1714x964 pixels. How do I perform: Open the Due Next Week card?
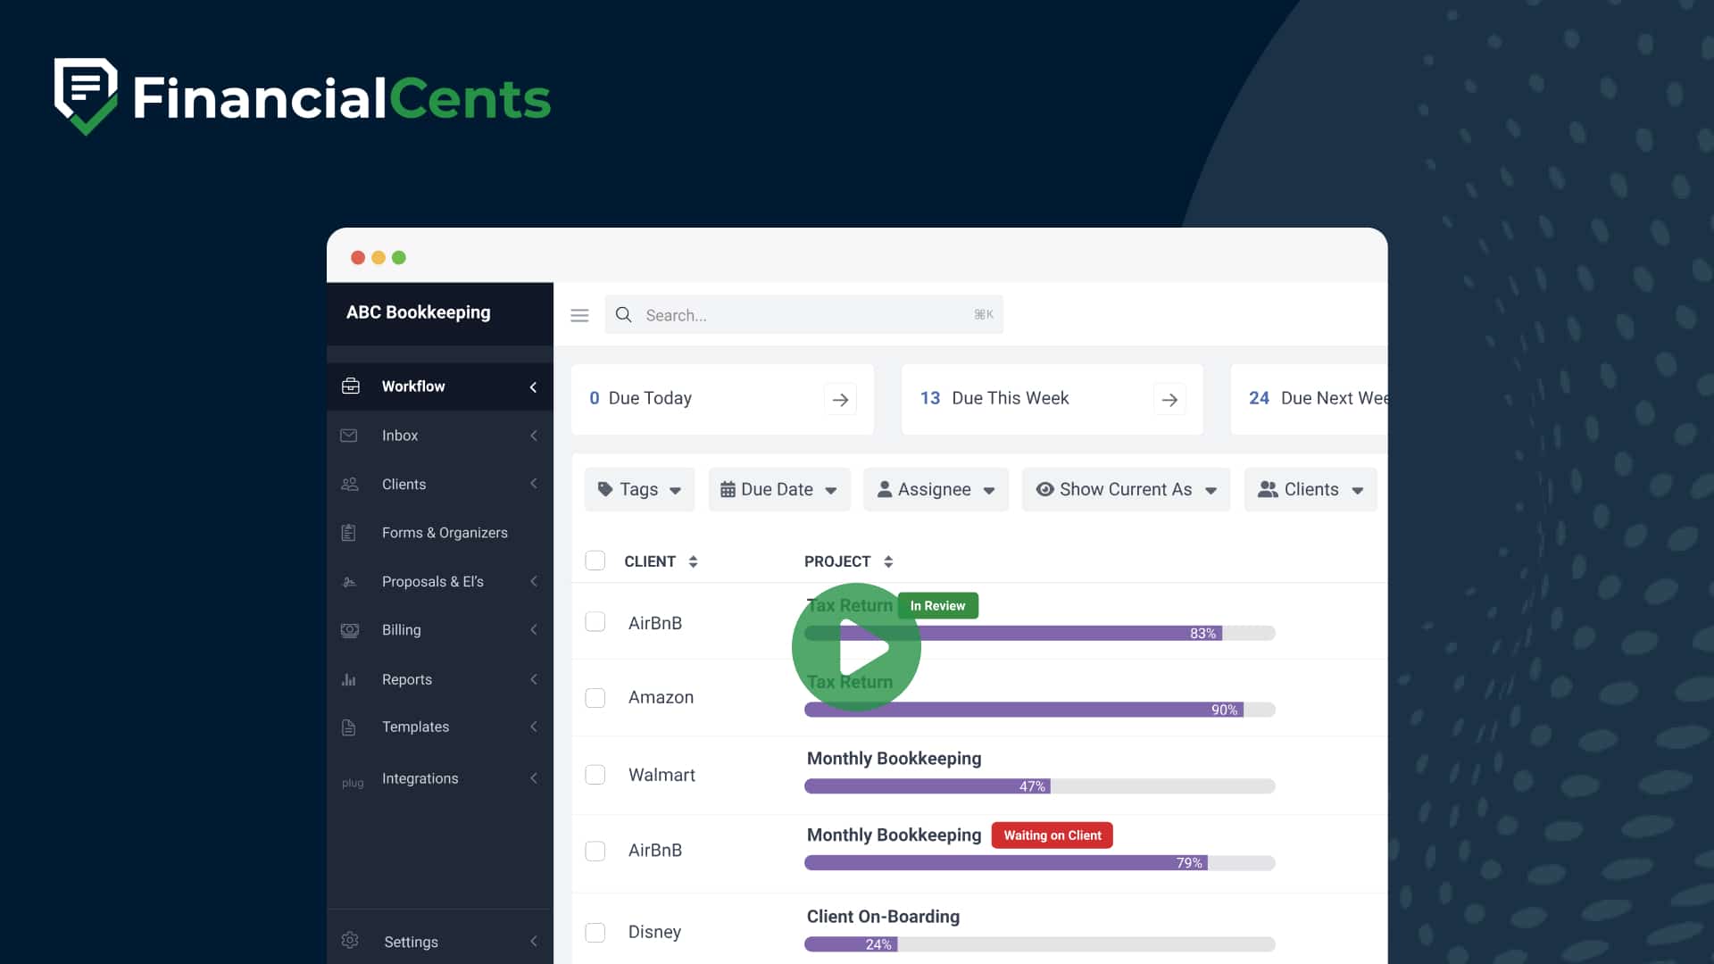coord(1309,399)
